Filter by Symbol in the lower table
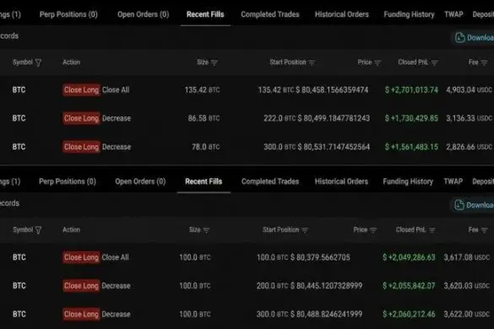This screenshot has width=494, height=329. point(38,230)
